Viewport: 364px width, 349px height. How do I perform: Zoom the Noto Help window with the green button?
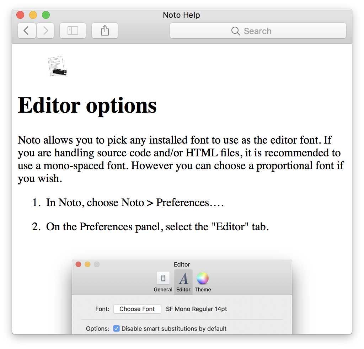tap(46, 15)
